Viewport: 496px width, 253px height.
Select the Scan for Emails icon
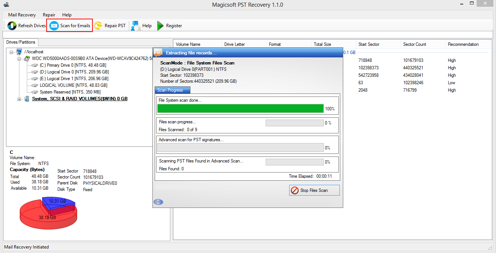[x=54, y=26]
